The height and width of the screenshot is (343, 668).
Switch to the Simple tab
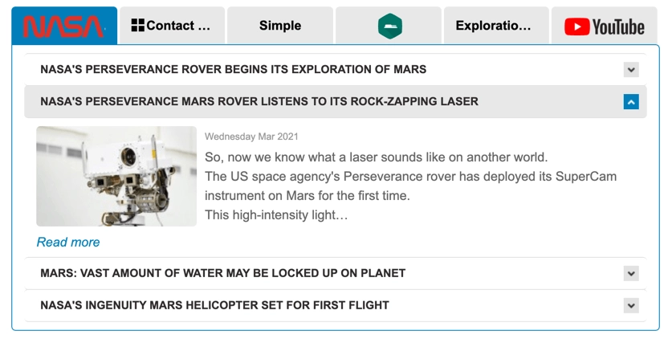280,26
